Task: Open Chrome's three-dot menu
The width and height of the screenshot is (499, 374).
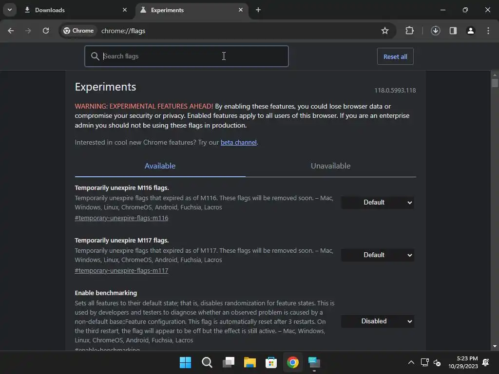Action: click(x=488, y=31)
